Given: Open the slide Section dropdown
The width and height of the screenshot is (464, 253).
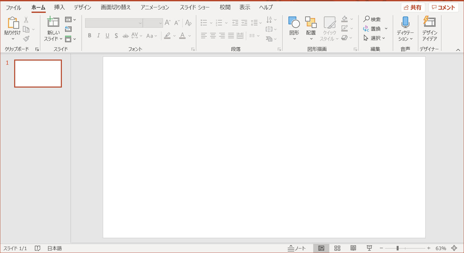Looking at the screenshot, I should [71, 39].
